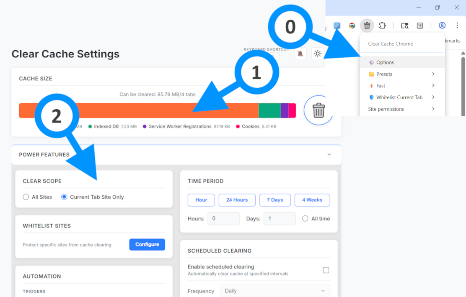Click the blue pin extension icon

(337, 26)
